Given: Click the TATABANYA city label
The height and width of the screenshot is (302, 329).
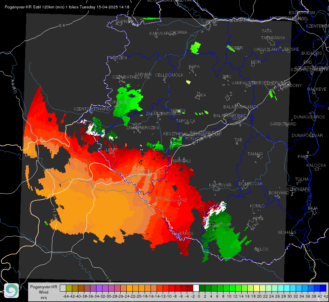Looking at the screenshot, I should pos(273,38).
